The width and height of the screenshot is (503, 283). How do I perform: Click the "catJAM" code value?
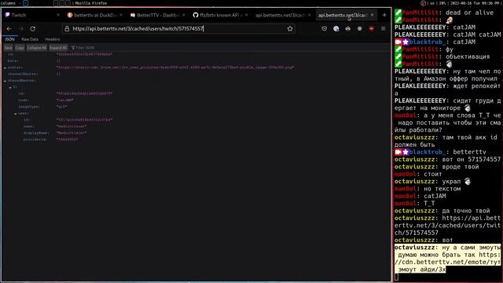pos(65,101)
